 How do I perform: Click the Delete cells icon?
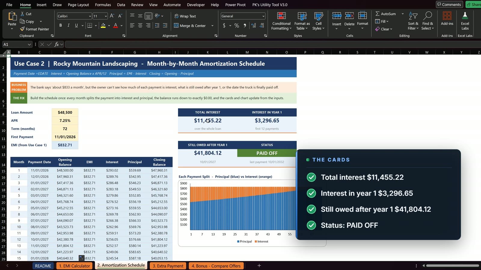[x=349, y=16]
